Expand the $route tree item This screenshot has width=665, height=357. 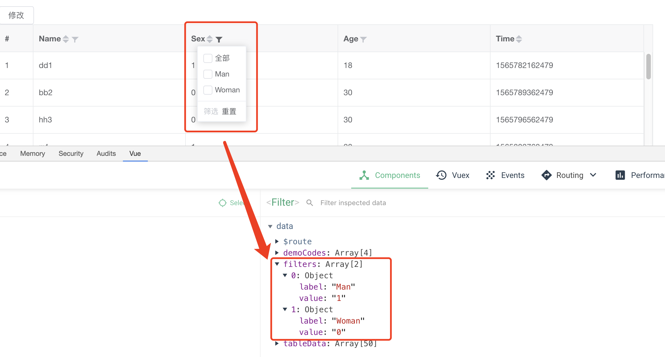(x=277, y=241)
